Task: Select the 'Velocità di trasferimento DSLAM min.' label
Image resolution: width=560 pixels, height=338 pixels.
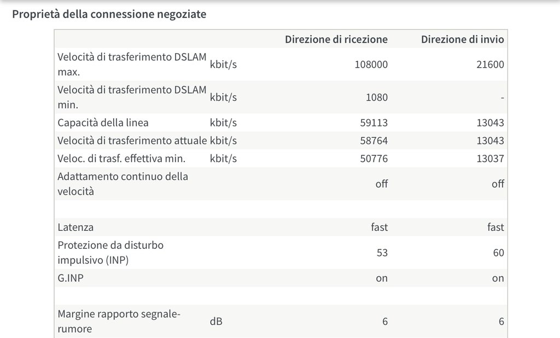Action: [132, 97]
